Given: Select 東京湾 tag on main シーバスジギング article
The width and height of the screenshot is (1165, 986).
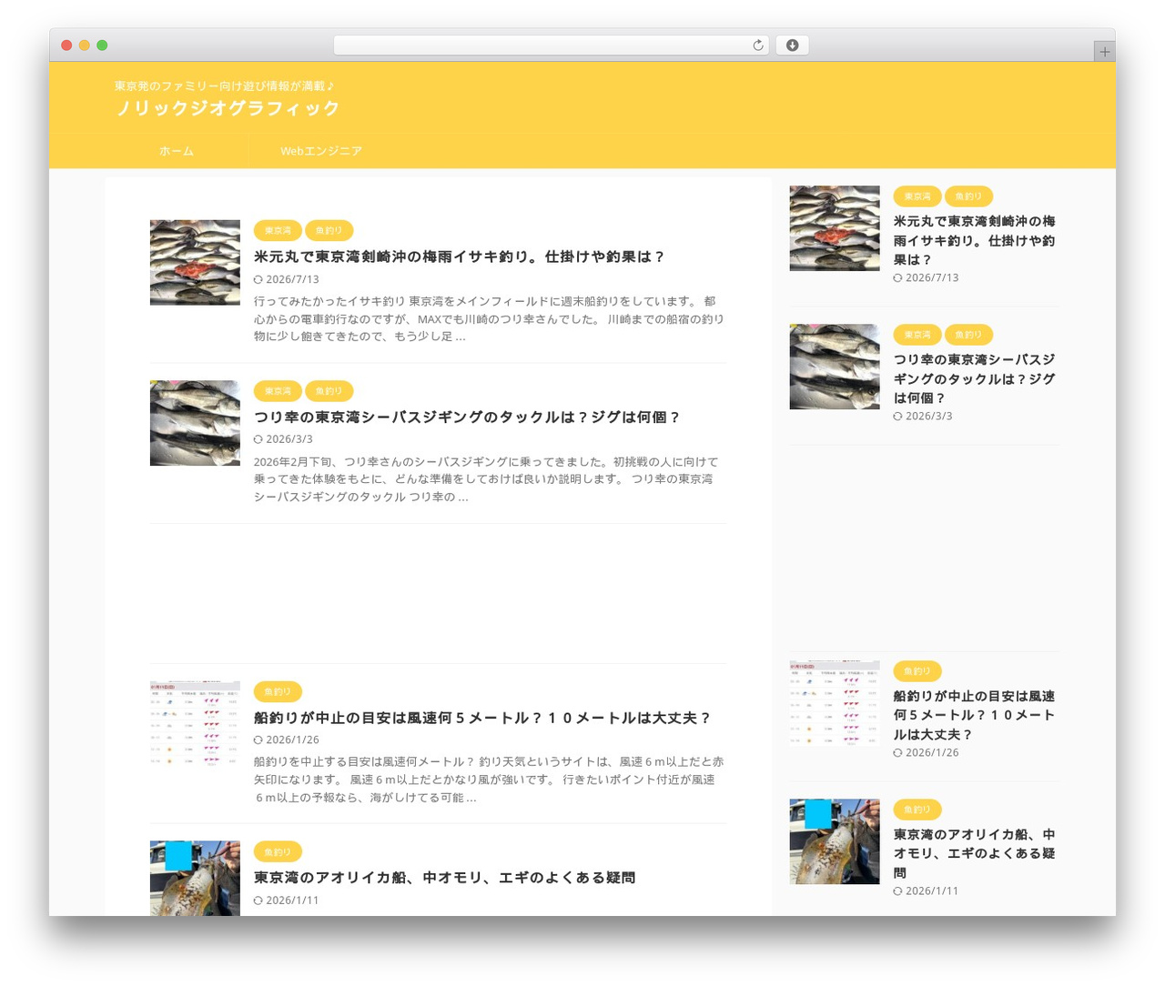Looking at the screenshot, I should 278,391.
